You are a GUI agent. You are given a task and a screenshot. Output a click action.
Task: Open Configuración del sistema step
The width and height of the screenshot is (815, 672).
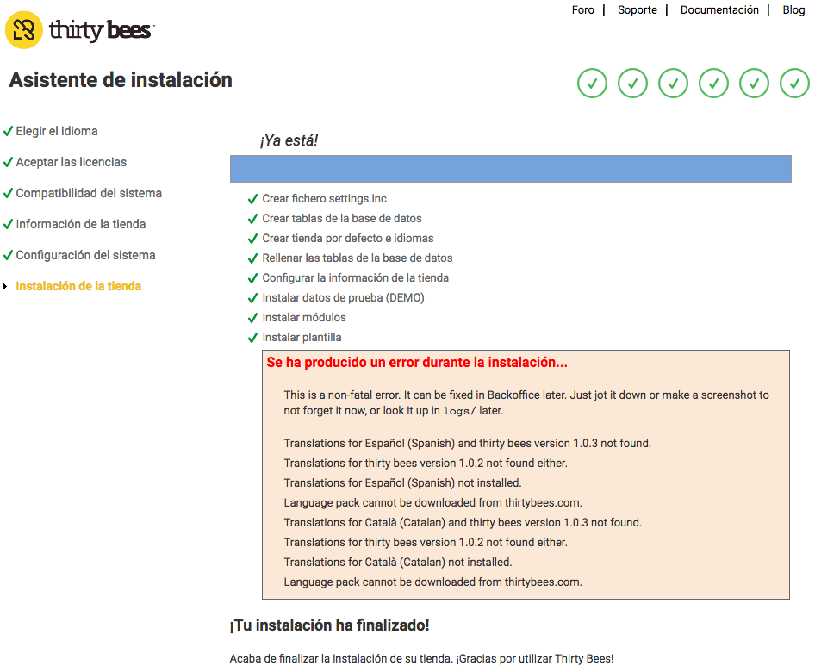(x=85, y=255)
